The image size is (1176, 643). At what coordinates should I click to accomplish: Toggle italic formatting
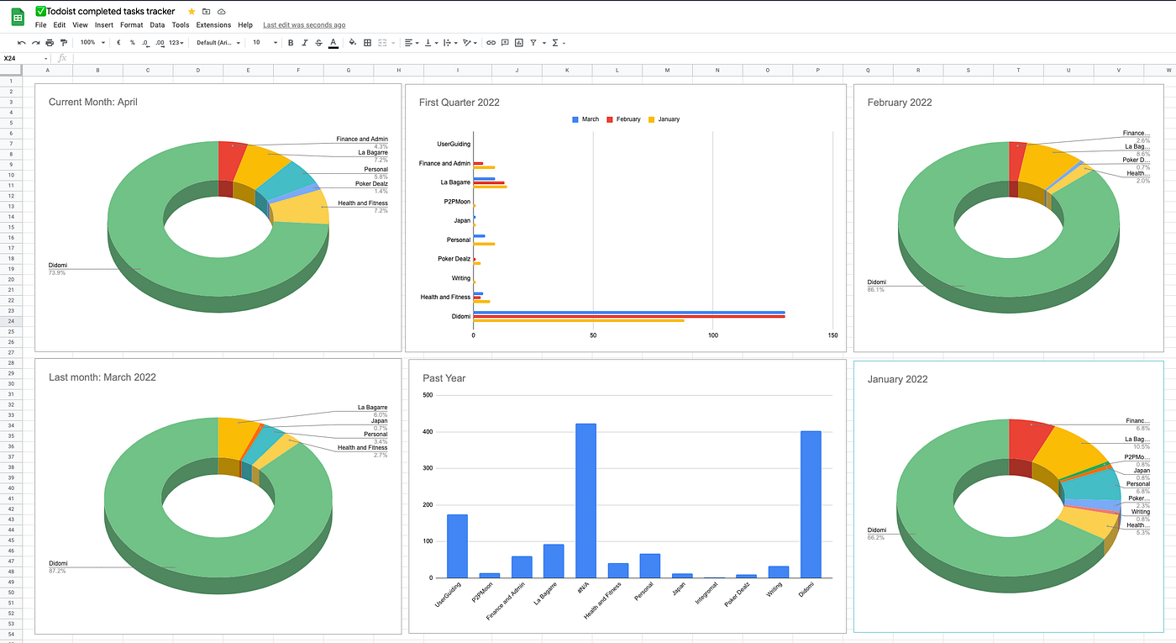point(304,42)
